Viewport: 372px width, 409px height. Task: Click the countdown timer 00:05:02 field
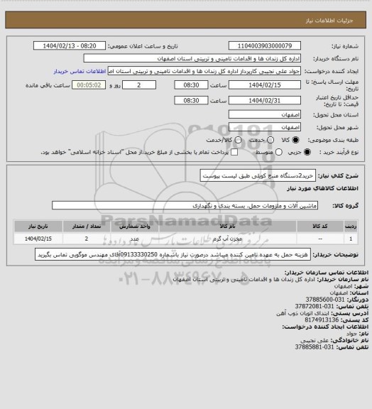[89, 85]
